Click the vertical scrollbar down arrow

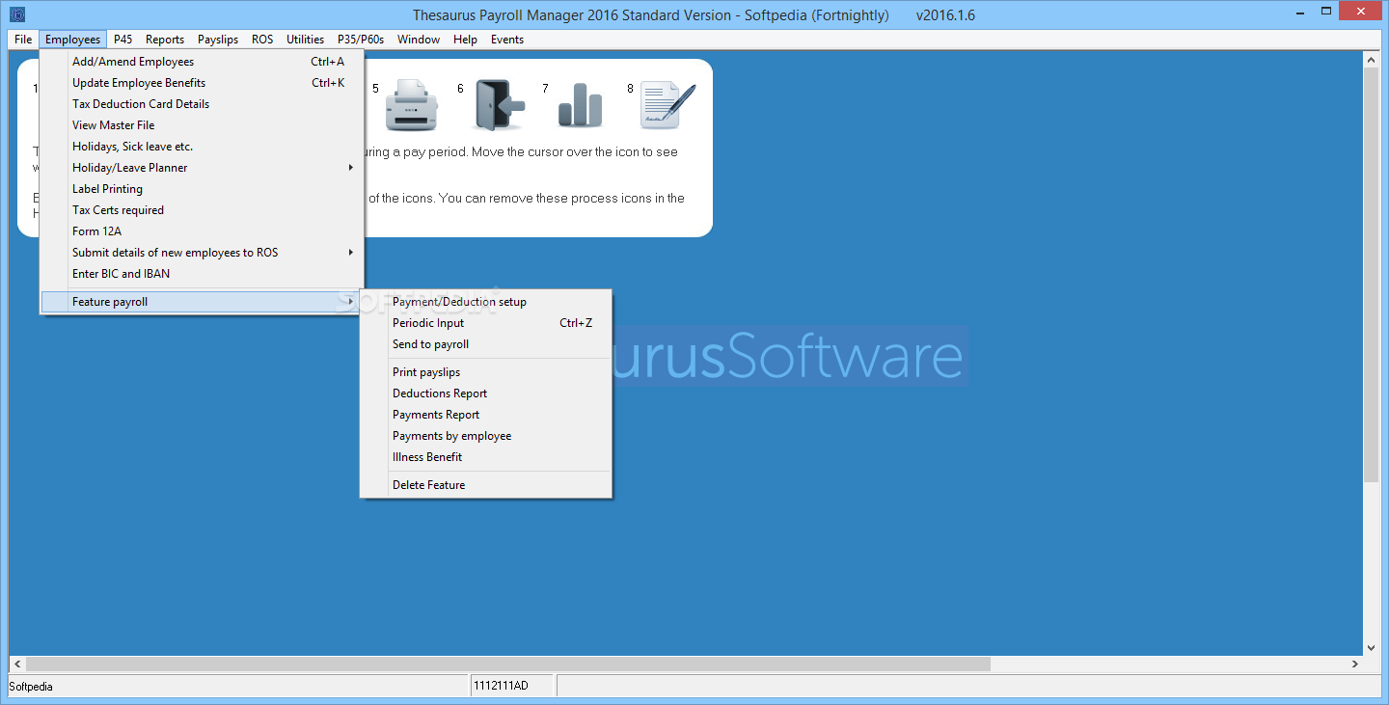[1371, 647]
